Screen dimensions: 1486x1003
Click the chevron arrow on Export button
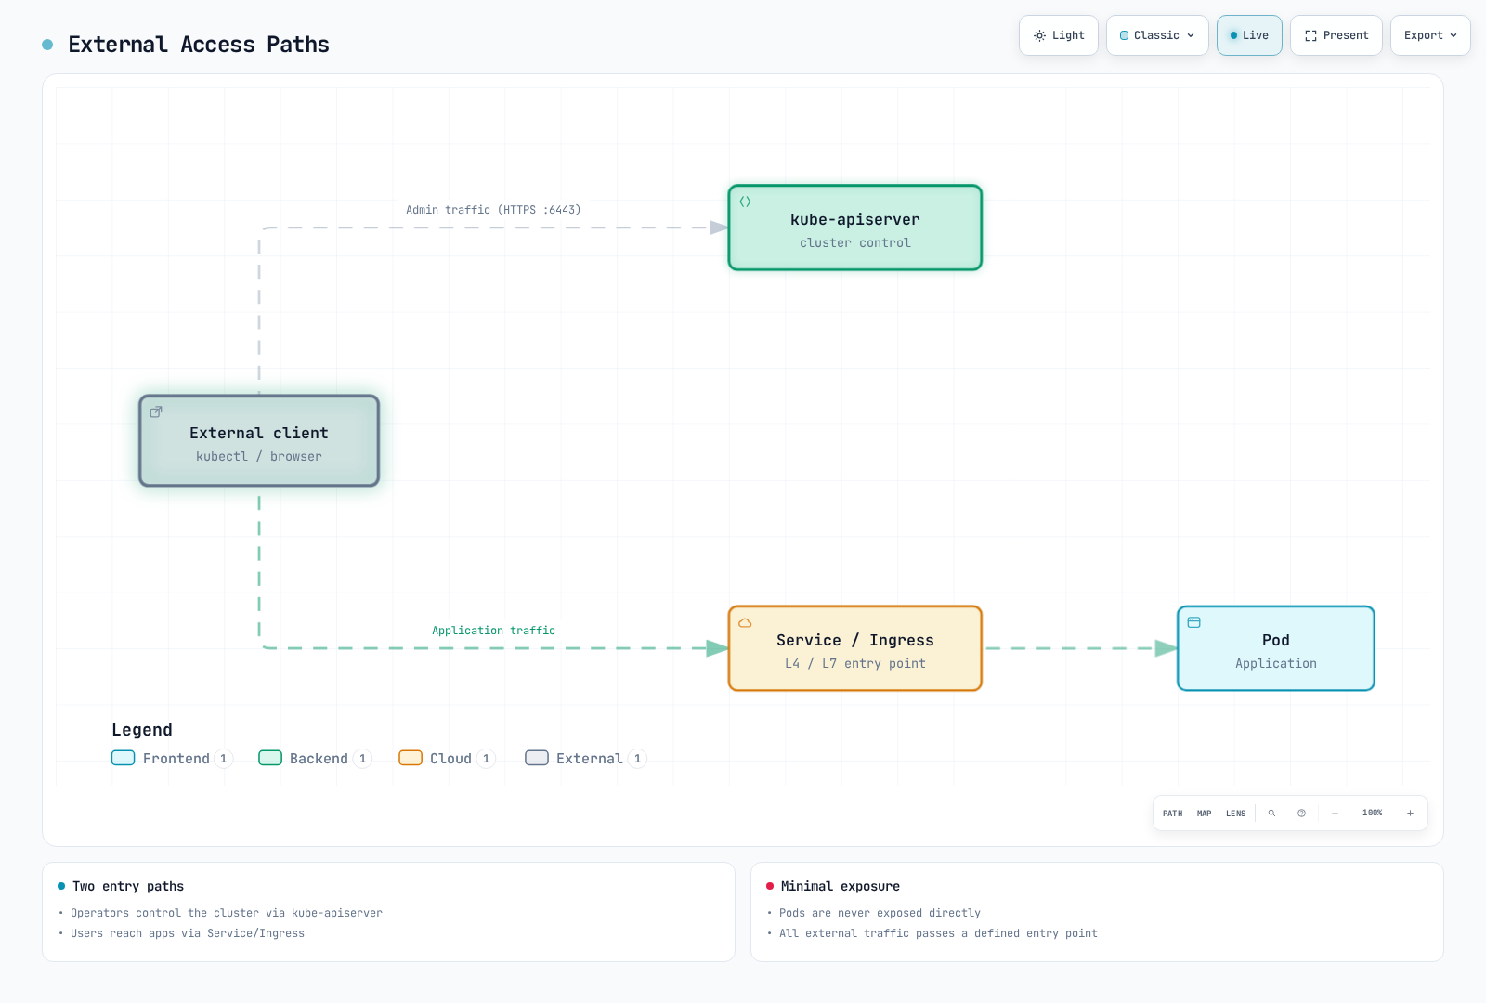click(x=1453, y=35)
